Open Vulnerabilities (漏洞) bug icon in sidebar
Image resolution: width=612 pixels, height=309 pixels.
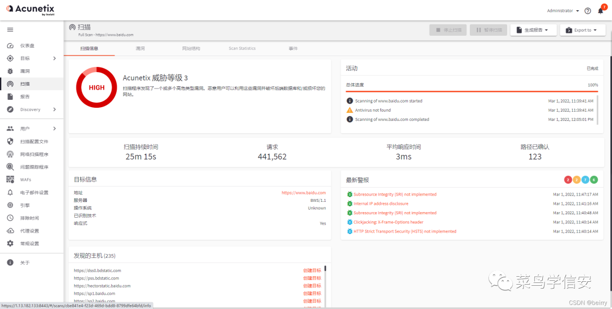click(11, 71)
